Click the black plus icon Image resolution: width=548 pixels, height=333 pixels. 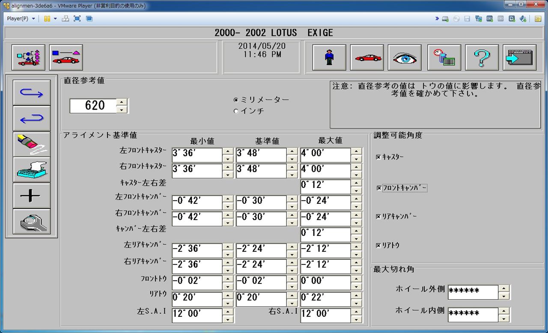point(32,196)
